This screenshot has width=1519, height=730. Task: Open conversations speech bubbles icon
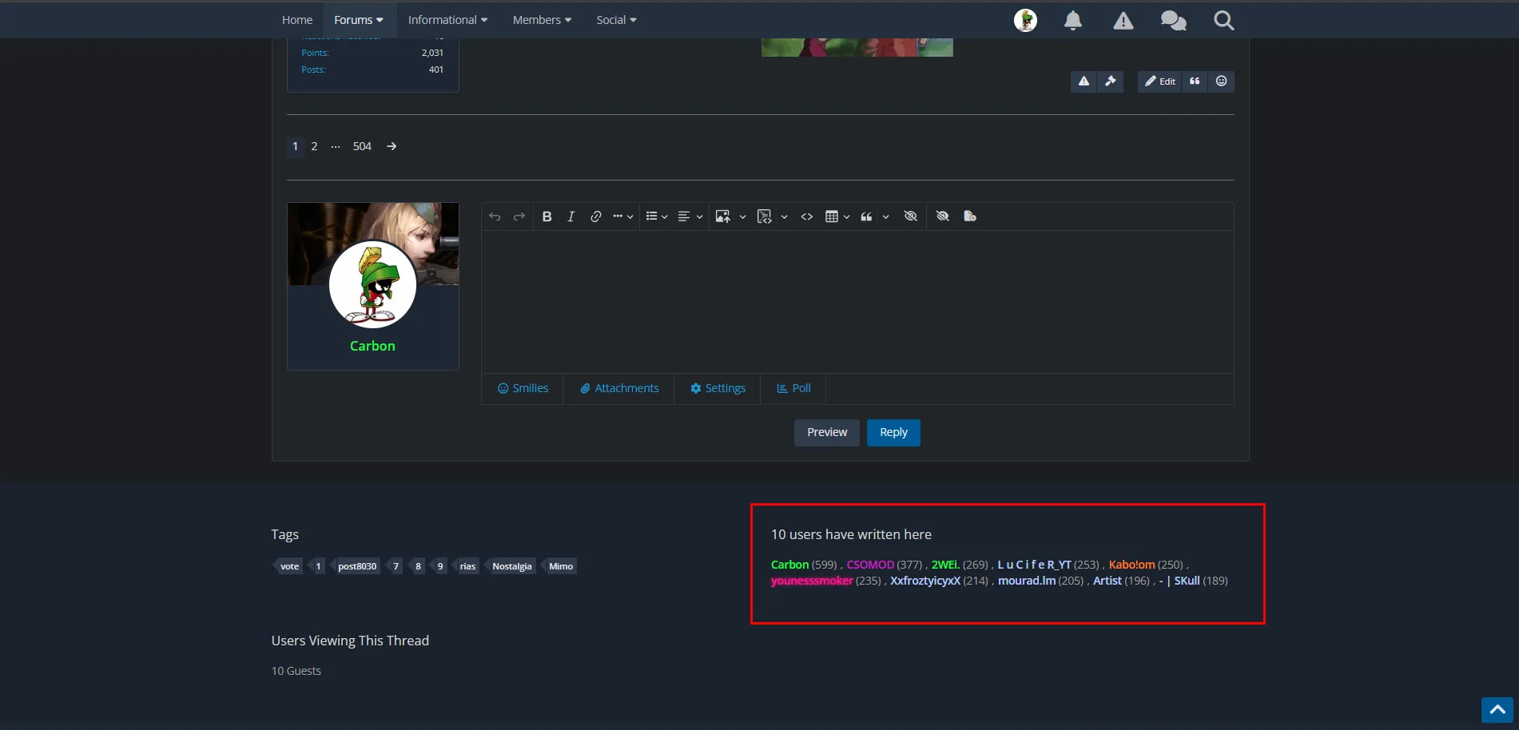point(1173,21)
